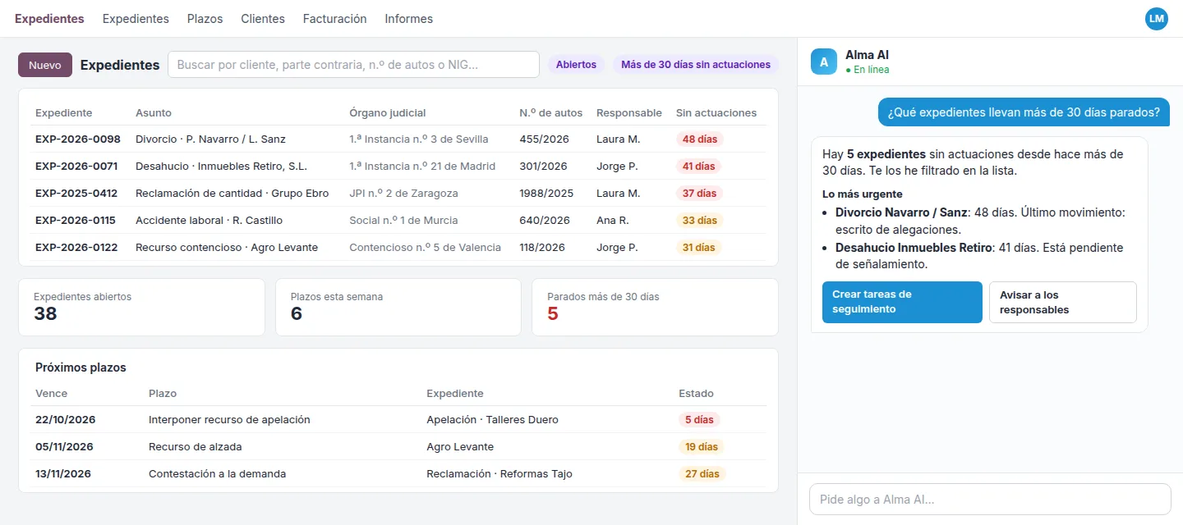Image resolution: width=1183 pixels, height=525 pixels.
Task: Click the '19 días' status badge
Action: coord(702,447)
